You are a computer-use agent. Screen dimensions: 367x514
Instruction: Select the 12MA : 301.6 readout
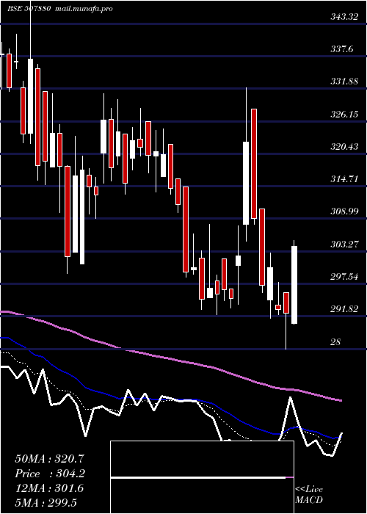(x=49, y=488)
